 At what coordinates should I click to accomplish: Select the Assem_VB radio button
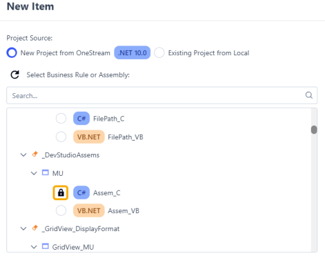[x=61, y=211]
